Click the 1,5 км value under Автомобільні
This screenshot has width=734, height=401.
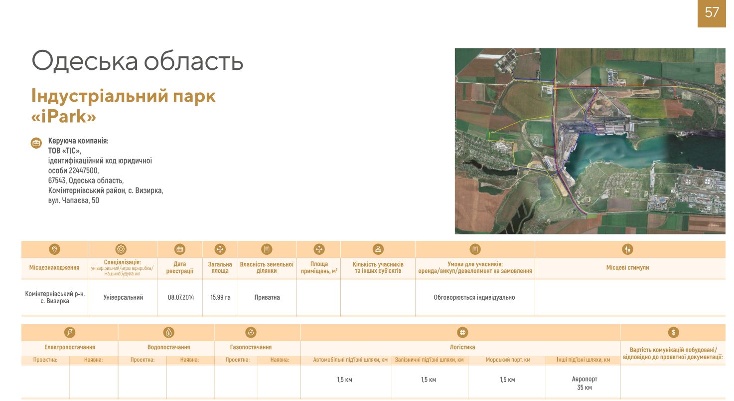345,380
